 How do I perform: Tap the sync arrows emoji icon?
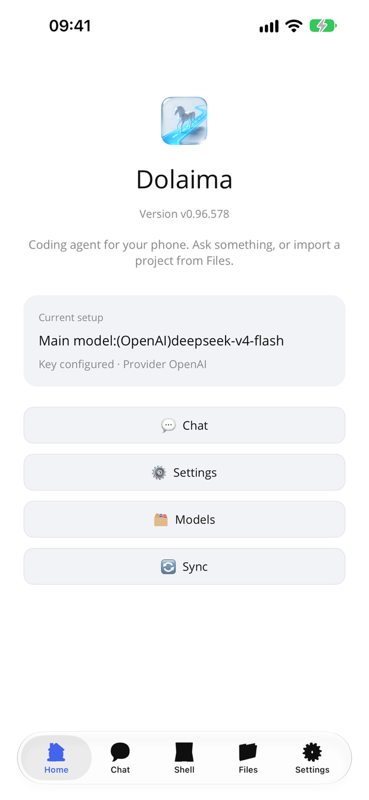(168, 567)
